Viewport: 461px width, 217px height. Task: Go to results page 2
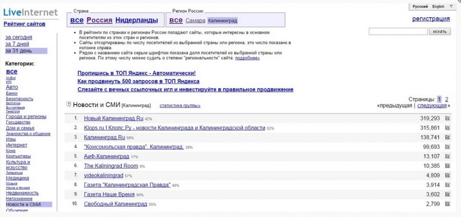tap(447, 99)
